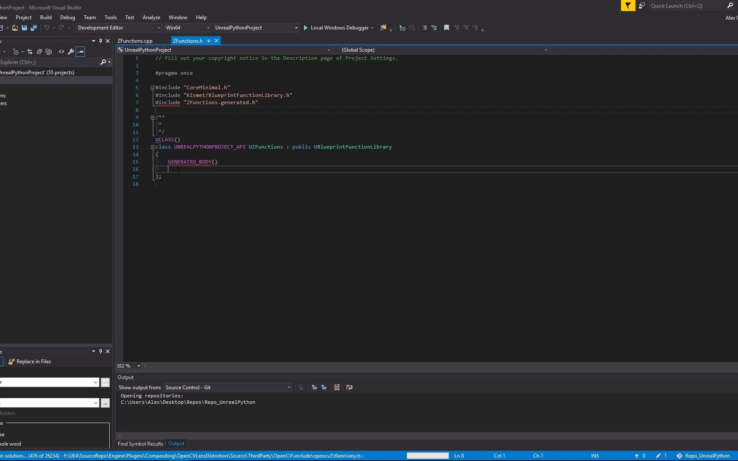This screenshot has width=738, height=461.
Task: Toggle bookmark with the bookmark icon
Action: pos(446,28)
